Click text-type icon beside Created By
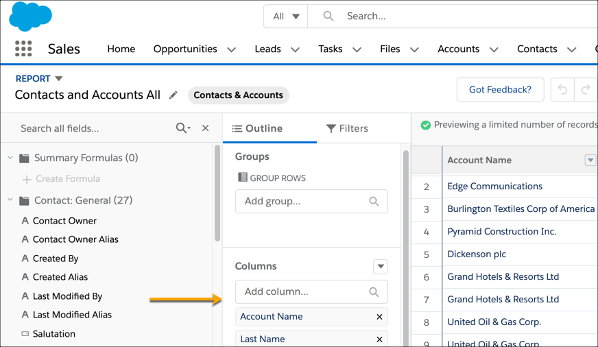The width and height of the screenshot is (598, 347). coord(25,259)
